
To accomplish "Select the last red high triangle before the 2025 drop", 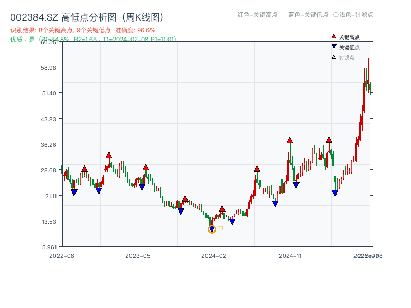I will [x=329, y=140].
